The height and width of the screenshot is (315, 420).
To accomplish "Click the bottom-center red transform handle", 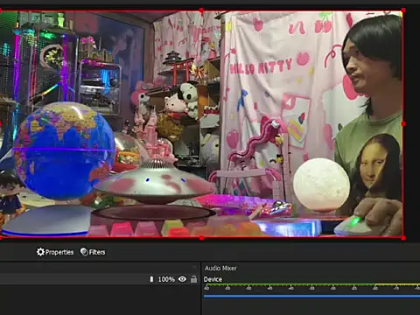I will (201, 238).
